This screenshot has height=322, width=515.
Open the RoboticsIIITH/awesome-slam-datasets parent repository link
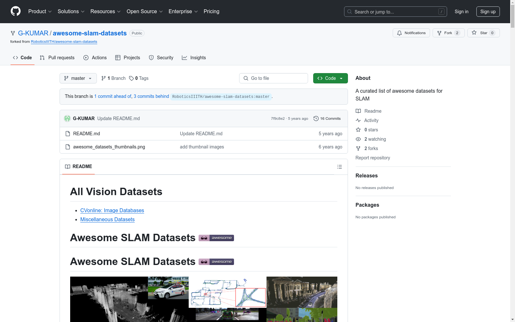(x=64, y=42)
